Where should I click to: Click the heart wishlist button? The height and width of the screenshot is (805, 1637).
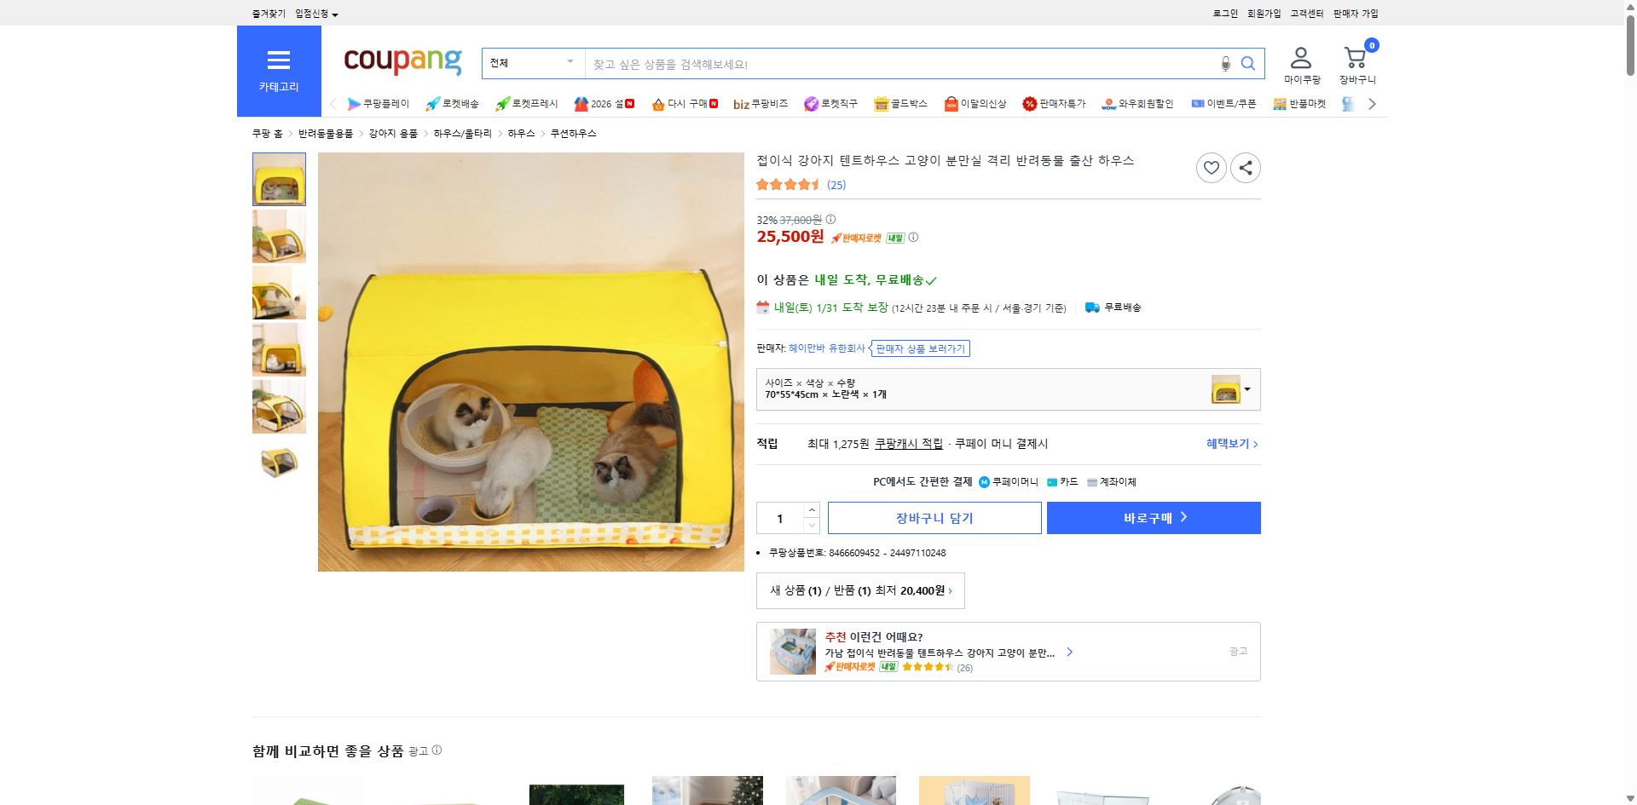click(x=1212, y=168)
